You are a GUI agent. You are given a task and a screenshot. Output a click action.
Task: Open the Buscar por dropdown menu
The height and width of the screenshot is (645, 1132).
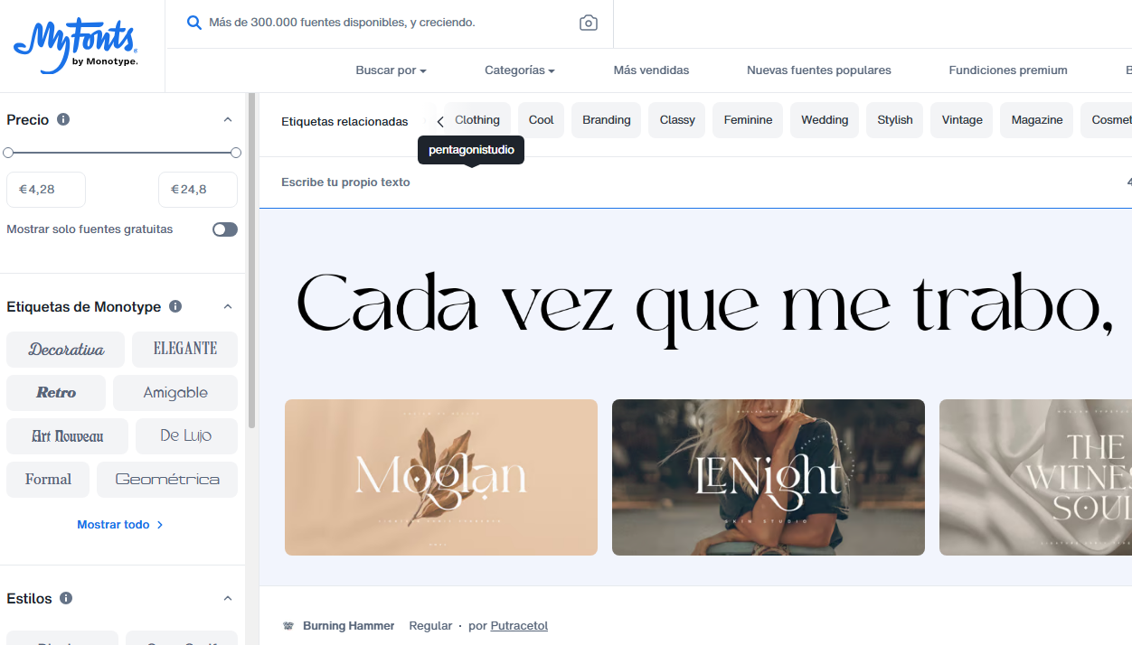coord(391,70)
